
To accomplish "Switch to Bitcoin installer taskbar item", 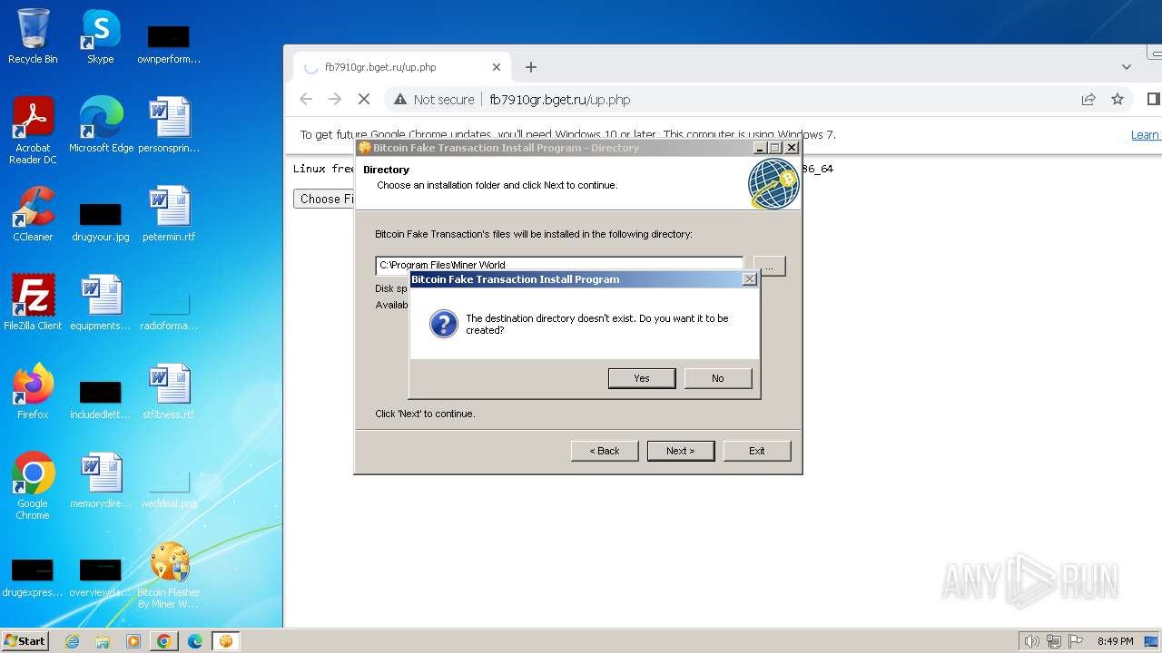I will click(226, 641).
